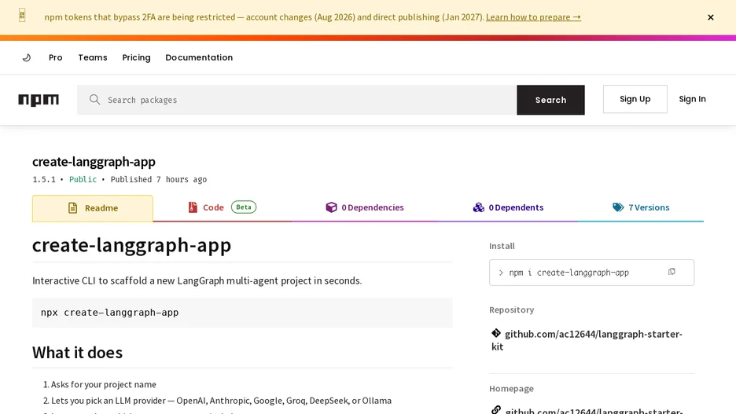Image resolution: width=736 pixels, height=414 pixels.
Task: Click the Dependencies cube icon
Action: point(331,207)
